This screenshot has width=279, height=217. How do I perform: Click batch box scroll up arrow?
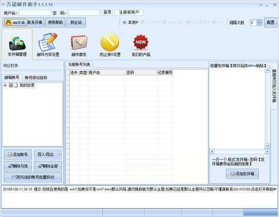267,70
